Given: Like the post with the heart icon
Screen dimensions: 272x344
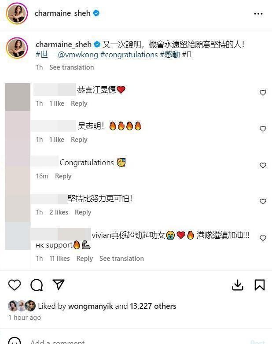Looking at the screenshot, I should [15, 285].
